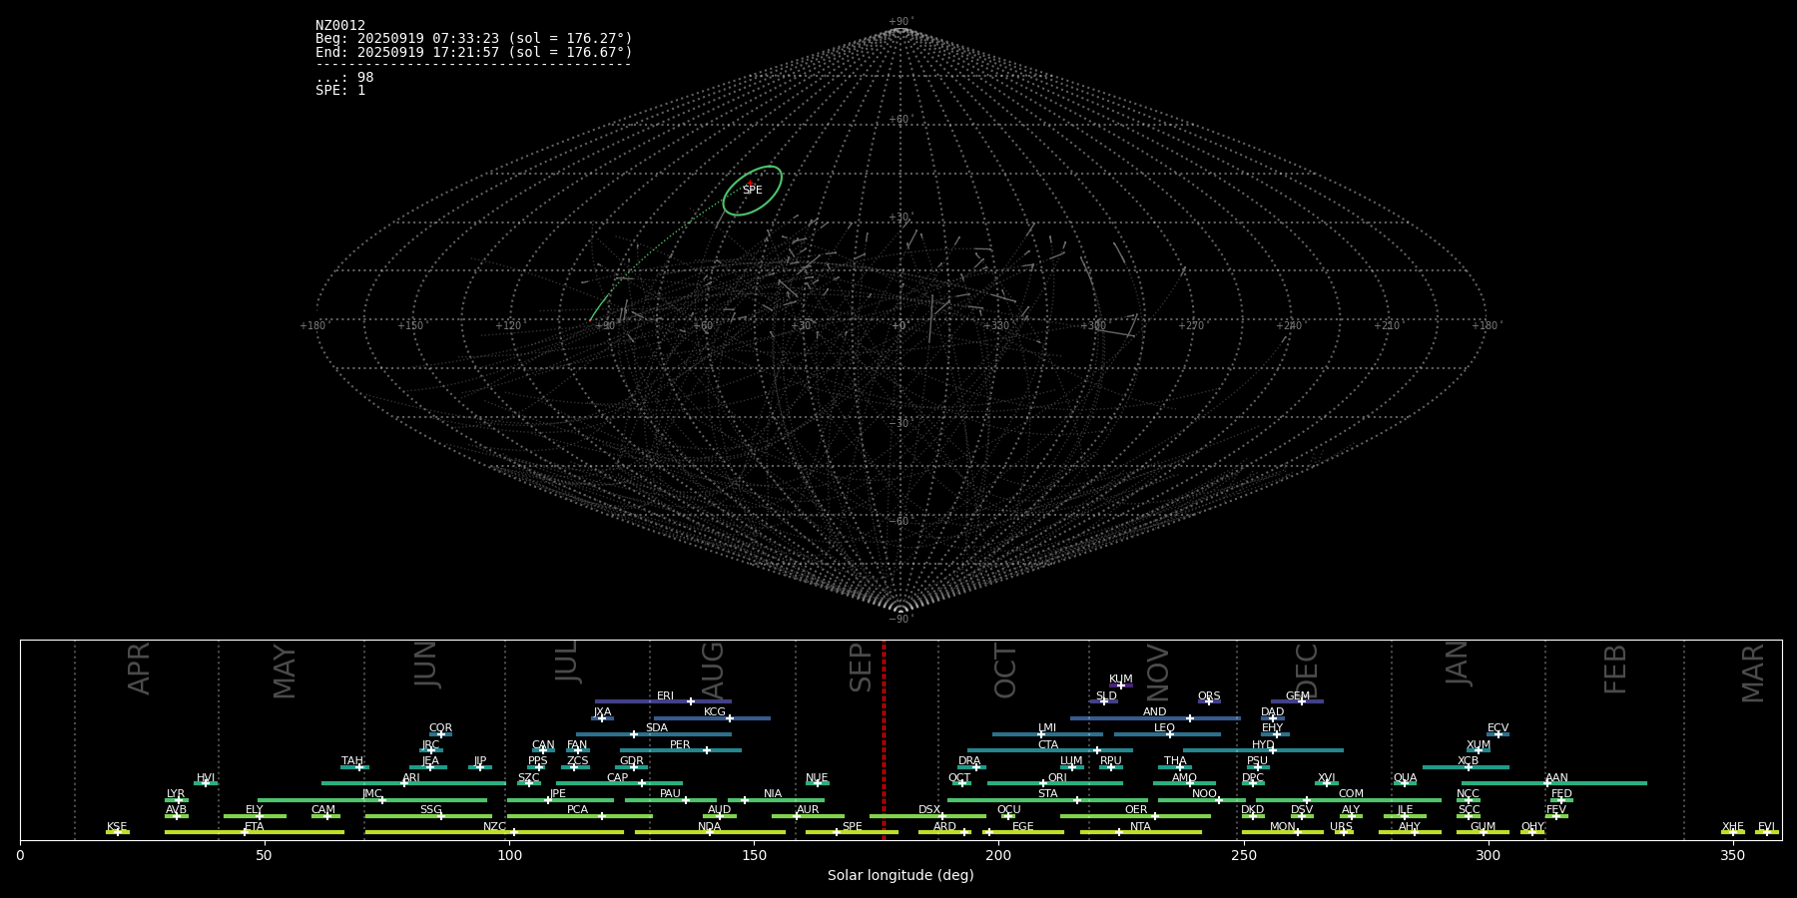The image size is (1797, 898).
Task: Click the CAP shower label in timeline
Action: pyautogui.click(x=618, y=777)
